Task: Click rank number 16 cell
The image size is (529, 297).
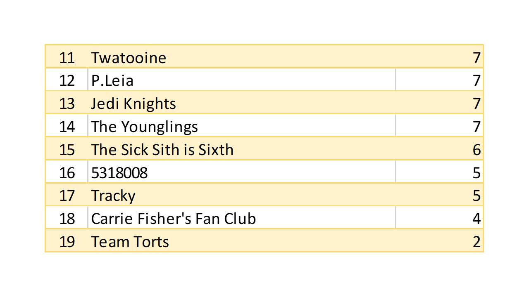Action: [67, 172]
